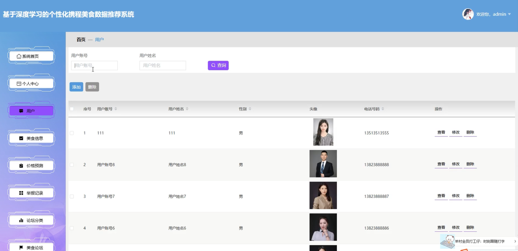Click the gray 删除 batch button
This screenshot has height=251, width=518.
92,87
